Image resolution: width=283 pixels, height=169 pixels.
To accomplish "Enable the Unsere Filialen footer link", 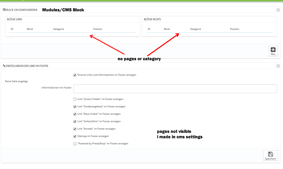I will pos(75,99).
